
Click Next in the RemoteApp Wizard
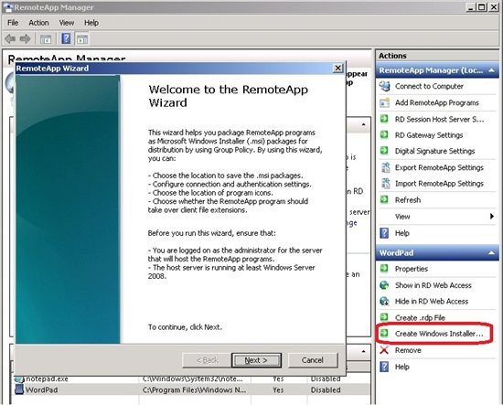256,360
